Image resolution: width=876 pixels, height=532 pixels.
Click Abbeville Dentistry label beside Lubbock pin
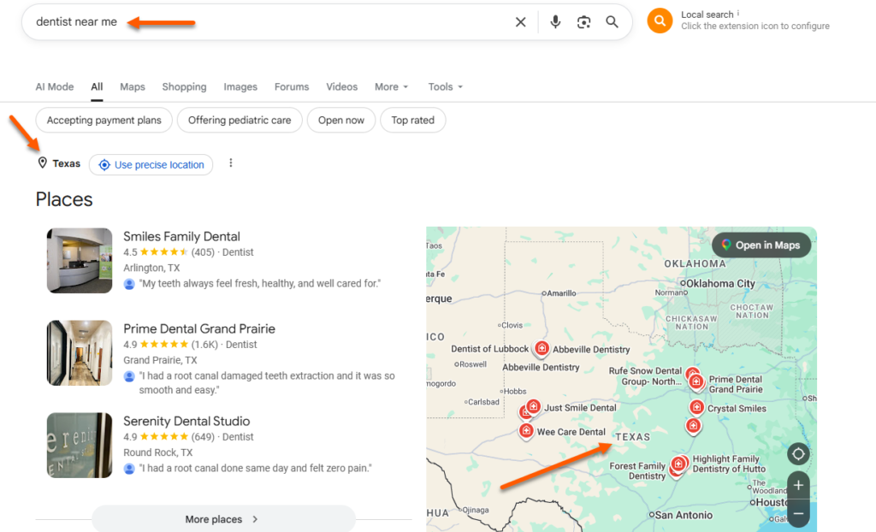(591, 349)
